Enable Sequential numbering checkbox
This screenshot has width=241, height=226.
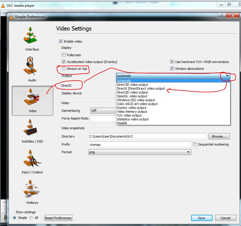(195, 144)
